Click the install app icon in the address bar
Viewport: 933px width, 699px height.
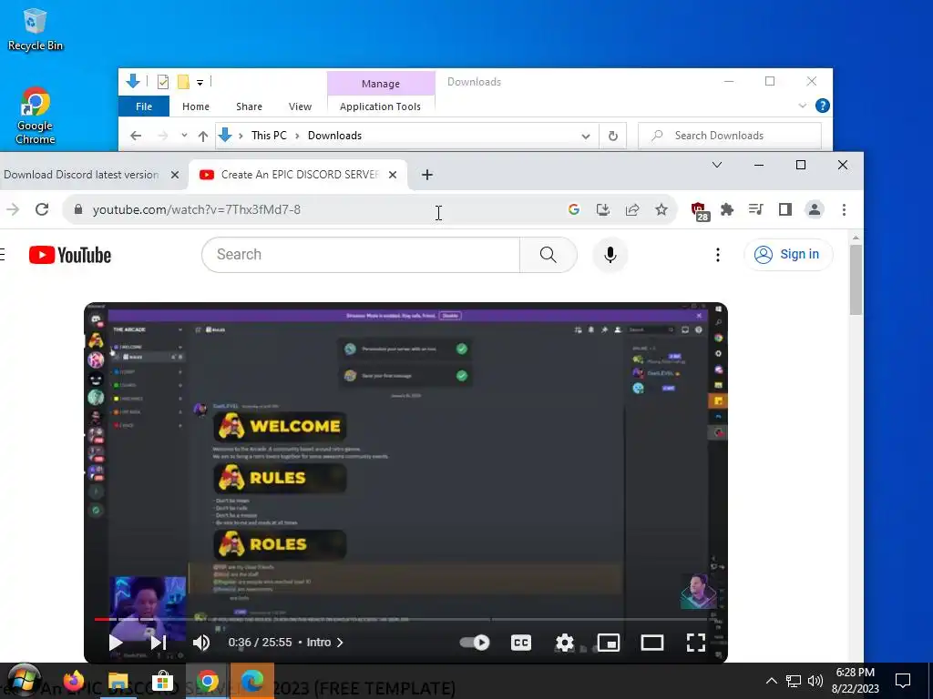tap(603, 209)
